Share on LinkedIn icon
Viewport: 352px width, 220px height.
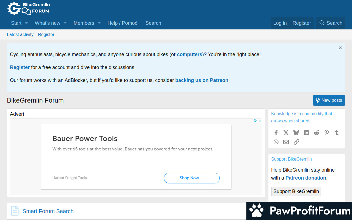(x=306, y=133)
